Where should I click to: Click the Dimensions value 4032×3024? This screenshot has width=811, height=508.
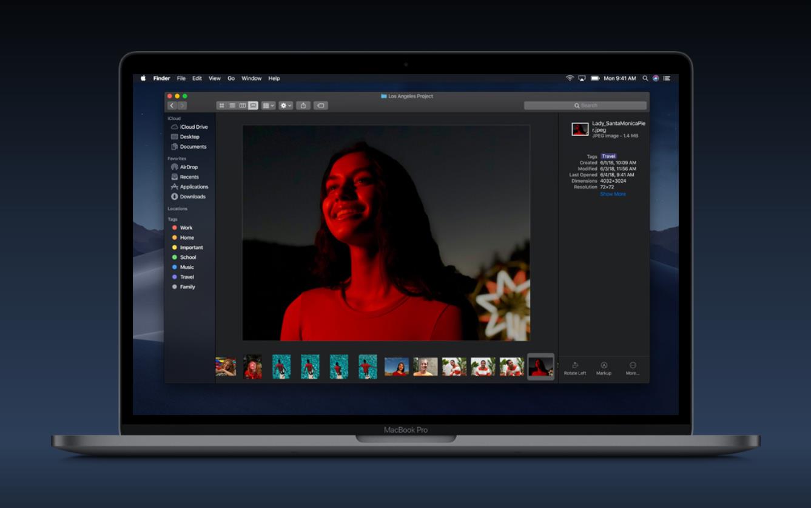(x=613, y=181)
